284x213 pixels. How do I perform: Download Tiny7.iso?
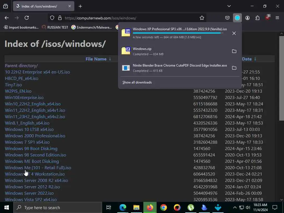click(x=13, y=85)
